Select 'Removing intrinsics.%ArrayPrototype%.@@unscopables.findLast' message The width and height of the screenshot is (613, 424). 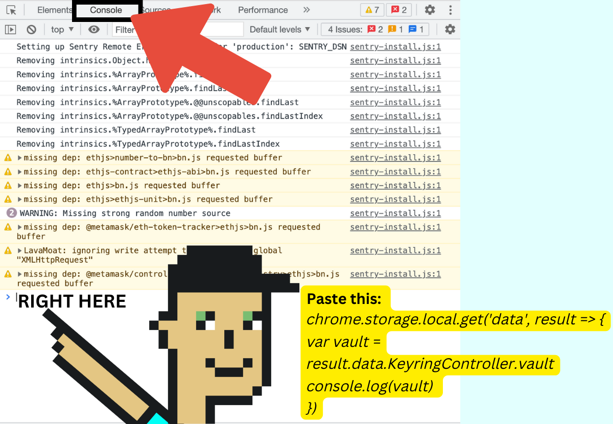157,102
